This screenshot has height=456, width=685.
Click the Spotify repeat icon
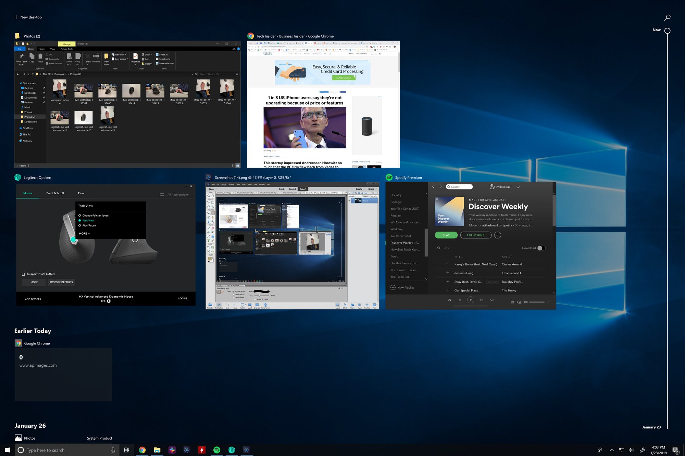[x=492, y=300]
